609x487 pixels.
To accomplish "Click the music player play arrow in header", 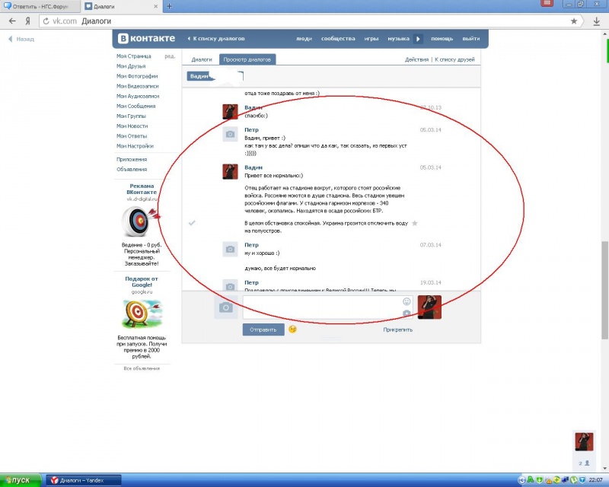I will [417, 38].
